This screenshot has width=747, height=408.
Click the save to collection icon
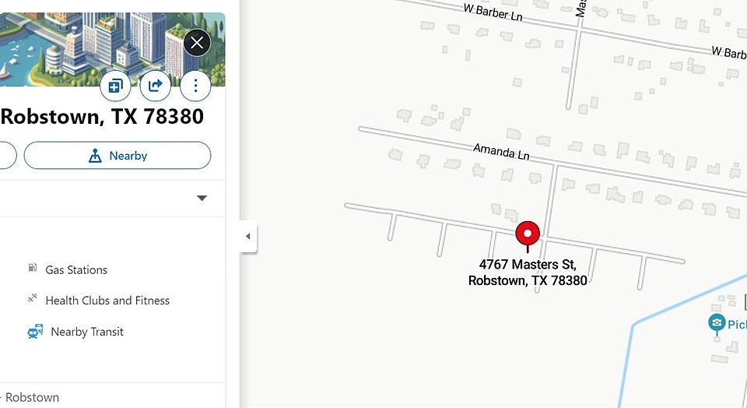coord(115,86)
